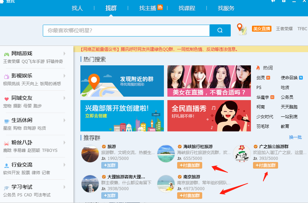Click TFBOYS under 粉丝八卦
The image size is (308, 203).
(x=50, y=151)
